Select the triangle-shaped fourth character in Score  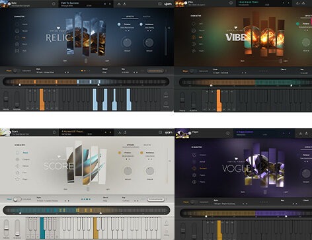pyautogui.click(x=17, y=173)
